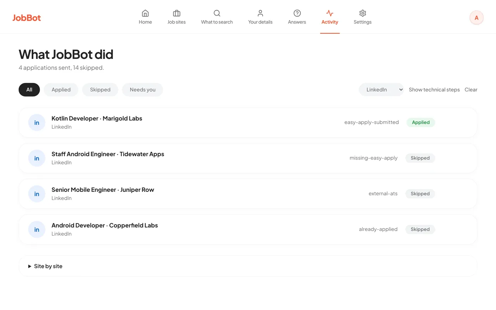This screenshot has width=496, height=310.
Task: Open Kotlin Developer · Marigold Labs entry
Action: 248,122
